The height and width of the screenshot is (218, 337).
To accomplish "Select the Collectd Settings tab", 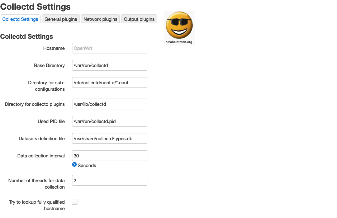I will coord(20,19).
